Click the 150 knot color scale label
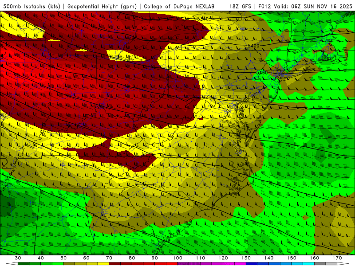The height and width of the screenshot is (266, 355). click(292, 258)
